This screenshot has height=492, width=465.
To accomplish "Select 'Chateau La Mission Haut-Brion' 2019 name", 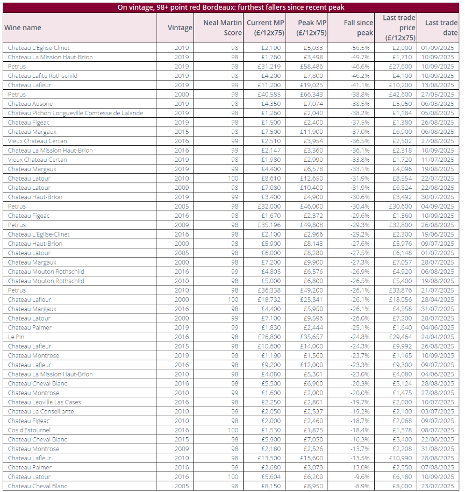I will [50, 57].
